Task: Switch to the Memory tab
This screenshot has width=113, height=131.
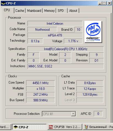Action: 49,11
